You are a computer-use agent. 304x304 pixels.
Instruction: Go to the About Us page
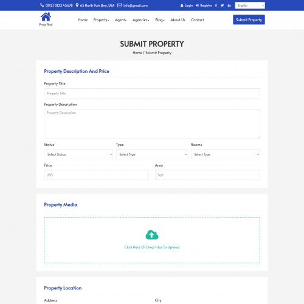pos(178,20)
